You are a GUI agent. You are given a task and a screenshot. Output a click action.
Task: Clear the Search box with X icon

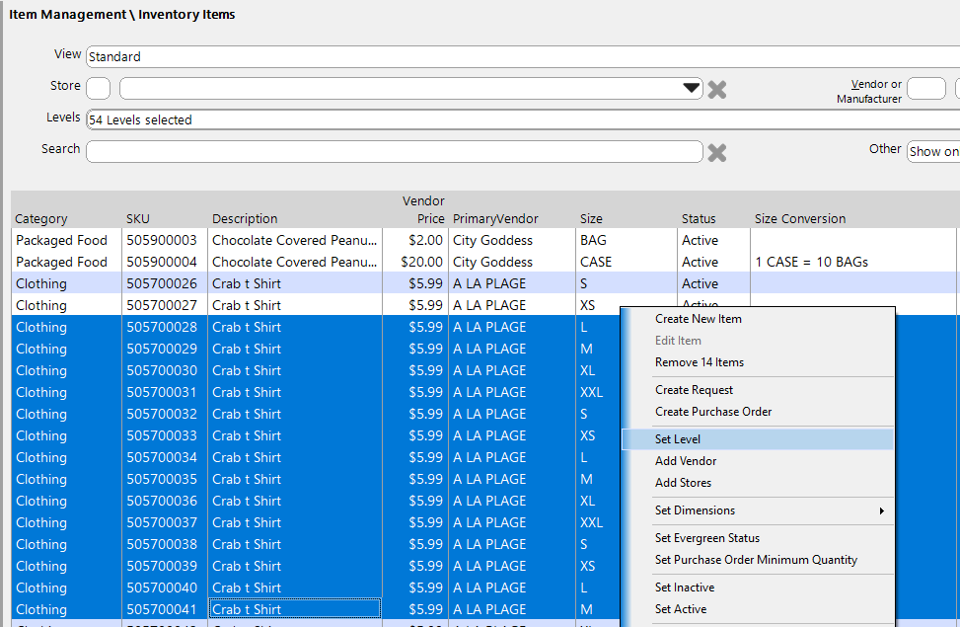pyautogui.click(x=717, y=153)
